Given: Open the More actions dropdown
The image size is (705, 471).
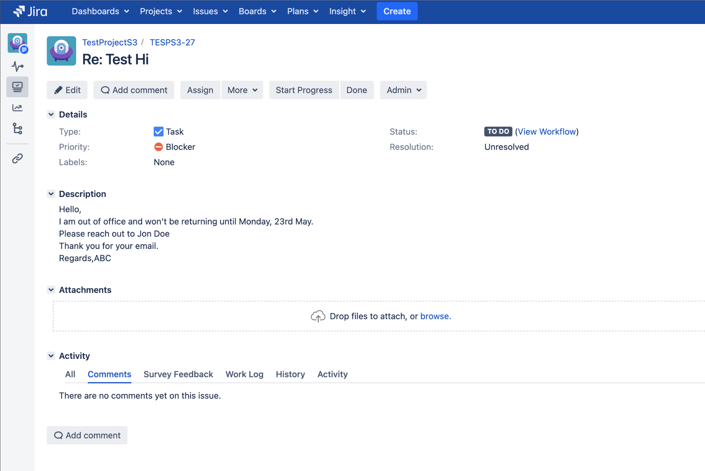Looking at the screenshot, I should [x=242, y=90].
